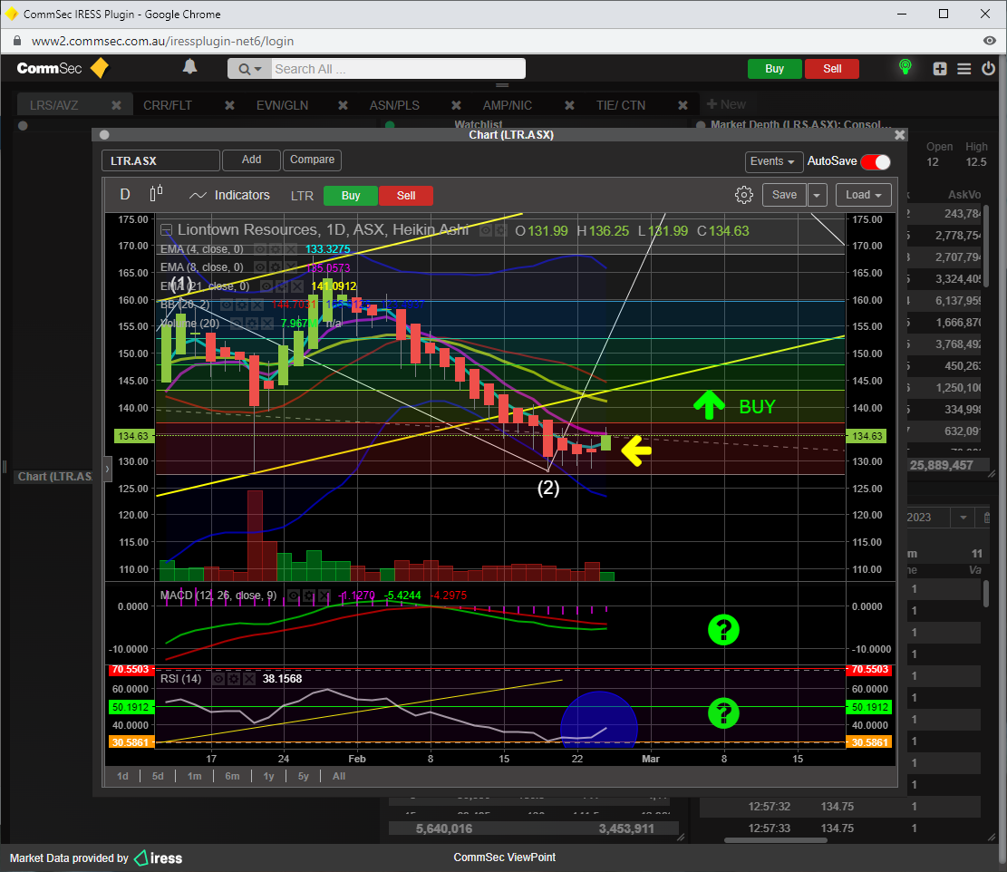The width and height of the screenshot is (1007, 872).
Task: Open the hamburger menu in the CommSec header
Action: [x=964, y=69]
